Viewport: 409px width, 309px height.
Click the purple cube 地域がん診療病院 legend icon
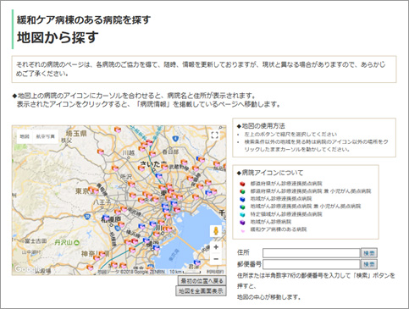[242, 222]
